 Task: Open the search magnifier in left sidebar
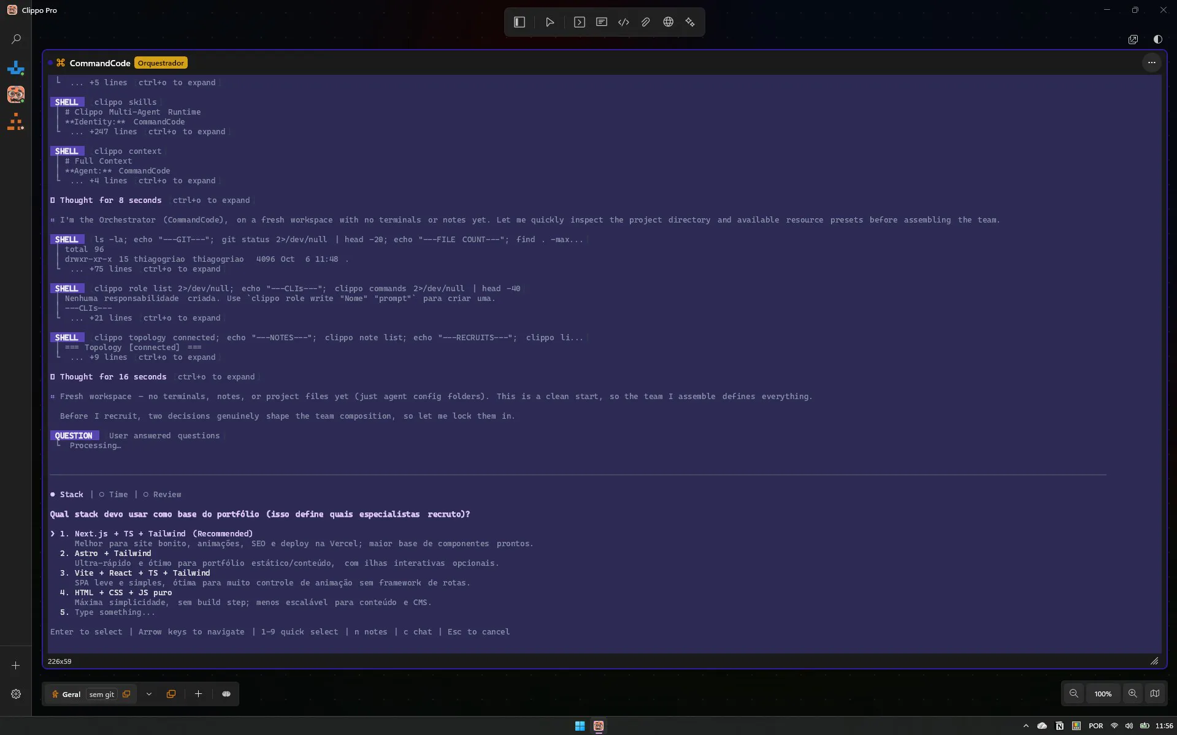point(16,39)
